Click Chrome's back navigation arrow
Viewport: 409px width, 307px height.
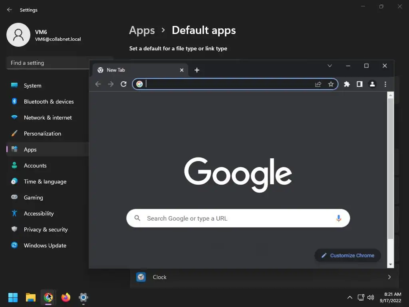click(98, 84)
